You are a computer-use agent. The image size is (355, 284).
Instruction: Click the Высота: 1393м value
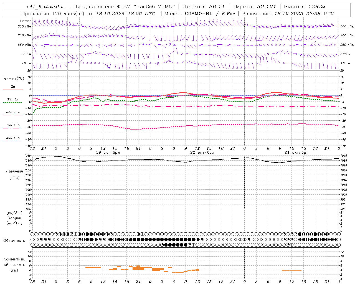click(x=305, y=7)
